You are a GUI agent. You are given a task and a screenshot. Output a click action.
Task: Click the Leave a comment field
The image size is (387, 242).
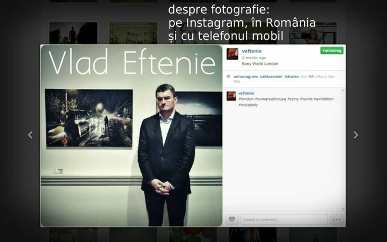(x=285, y=219)
